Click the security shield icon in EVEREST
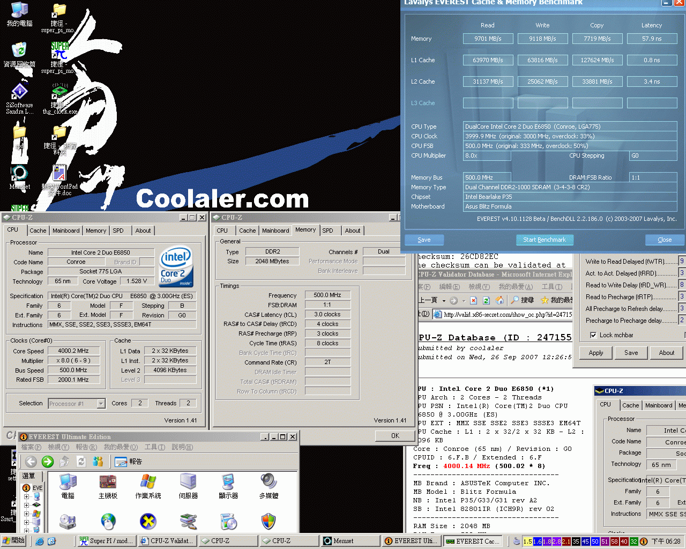This screenshot has height=549, width=686. (269, 521)
